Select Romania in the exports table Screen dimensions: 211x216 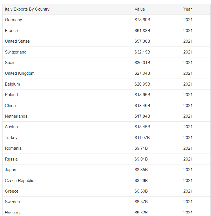pos(13,148)
